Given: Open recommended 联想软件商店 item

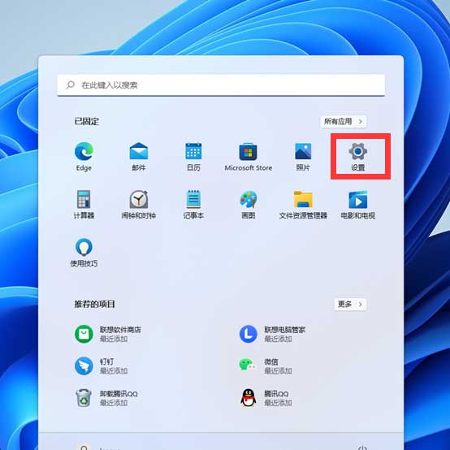Looking at the screenshot, I should [108, 334].
